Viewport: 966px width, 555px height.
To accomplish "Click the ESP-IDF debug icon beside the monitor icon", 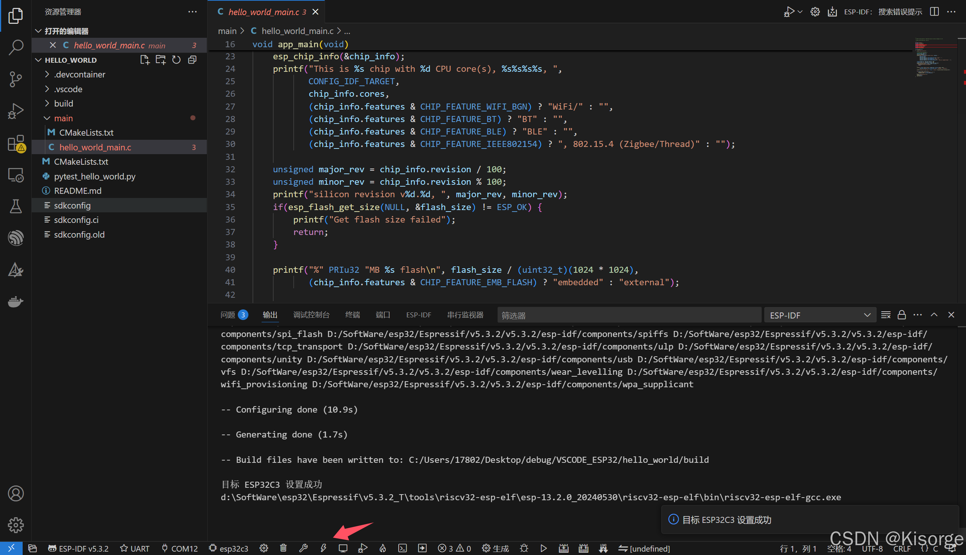I will pyautogui.click(x=363, y=548).
